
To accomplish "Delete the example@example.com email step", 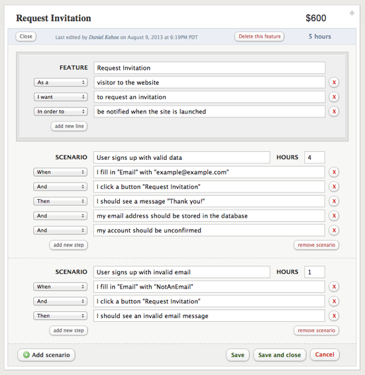I will pyautogui.click(x=334, y=172).
